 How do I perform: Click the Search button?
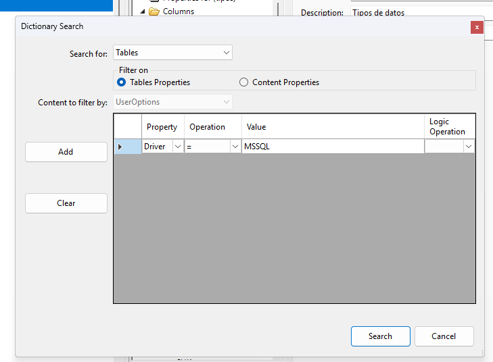(380, 336)
